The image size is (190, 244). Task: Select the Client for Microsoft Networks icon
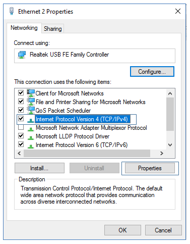31,93
